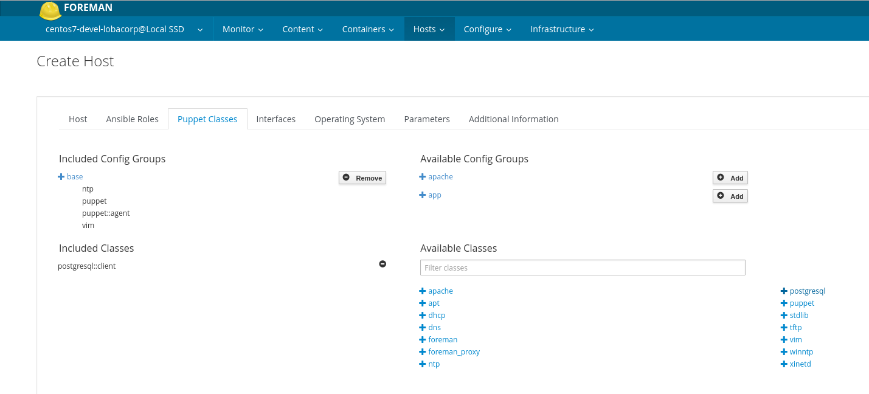Click the puppet::agent entry under base

pyautogui.click(x=106, y=213)
